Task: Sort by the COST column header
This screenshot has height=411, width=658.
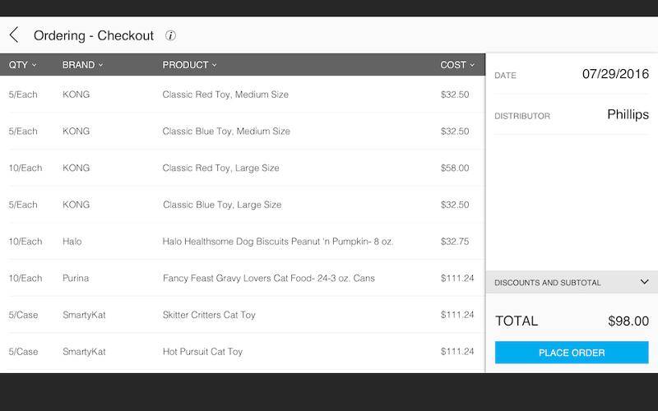Action: click(457, 65)
